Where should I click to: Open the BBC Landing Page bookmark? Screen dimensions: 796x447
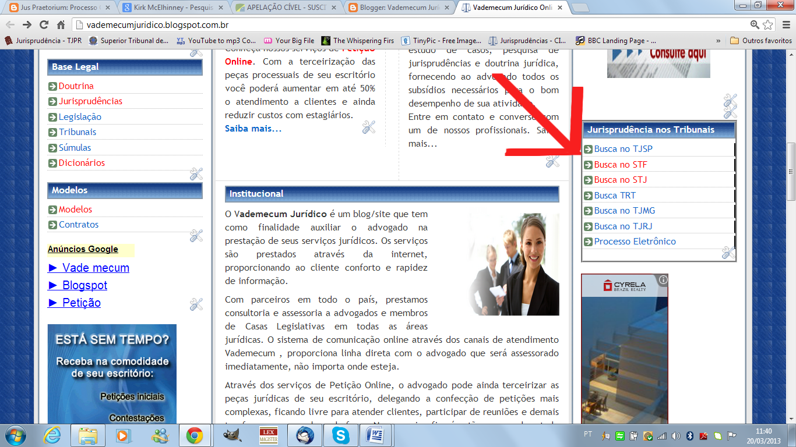click(616, 41)
